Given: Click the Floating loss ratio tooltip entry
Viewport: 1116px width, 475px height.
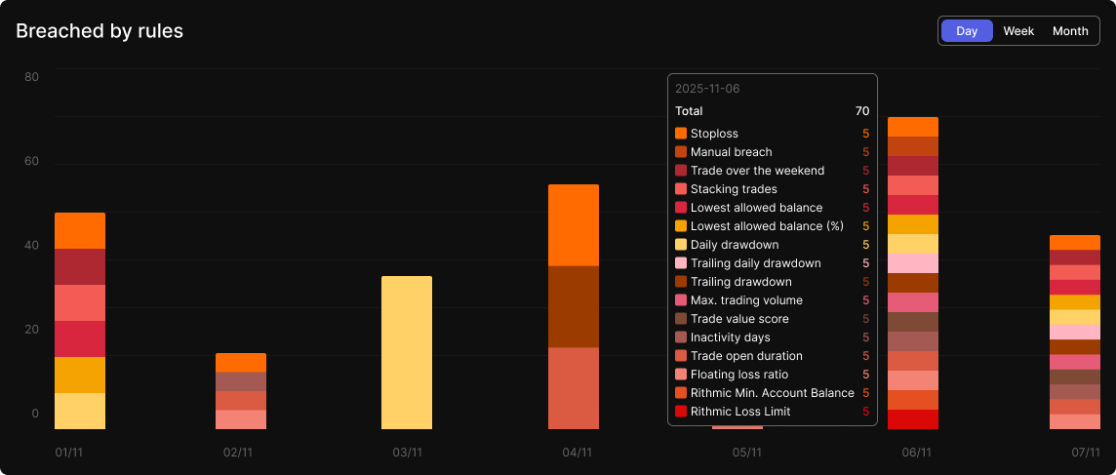Looking at the screenshot, I should 738,375.
